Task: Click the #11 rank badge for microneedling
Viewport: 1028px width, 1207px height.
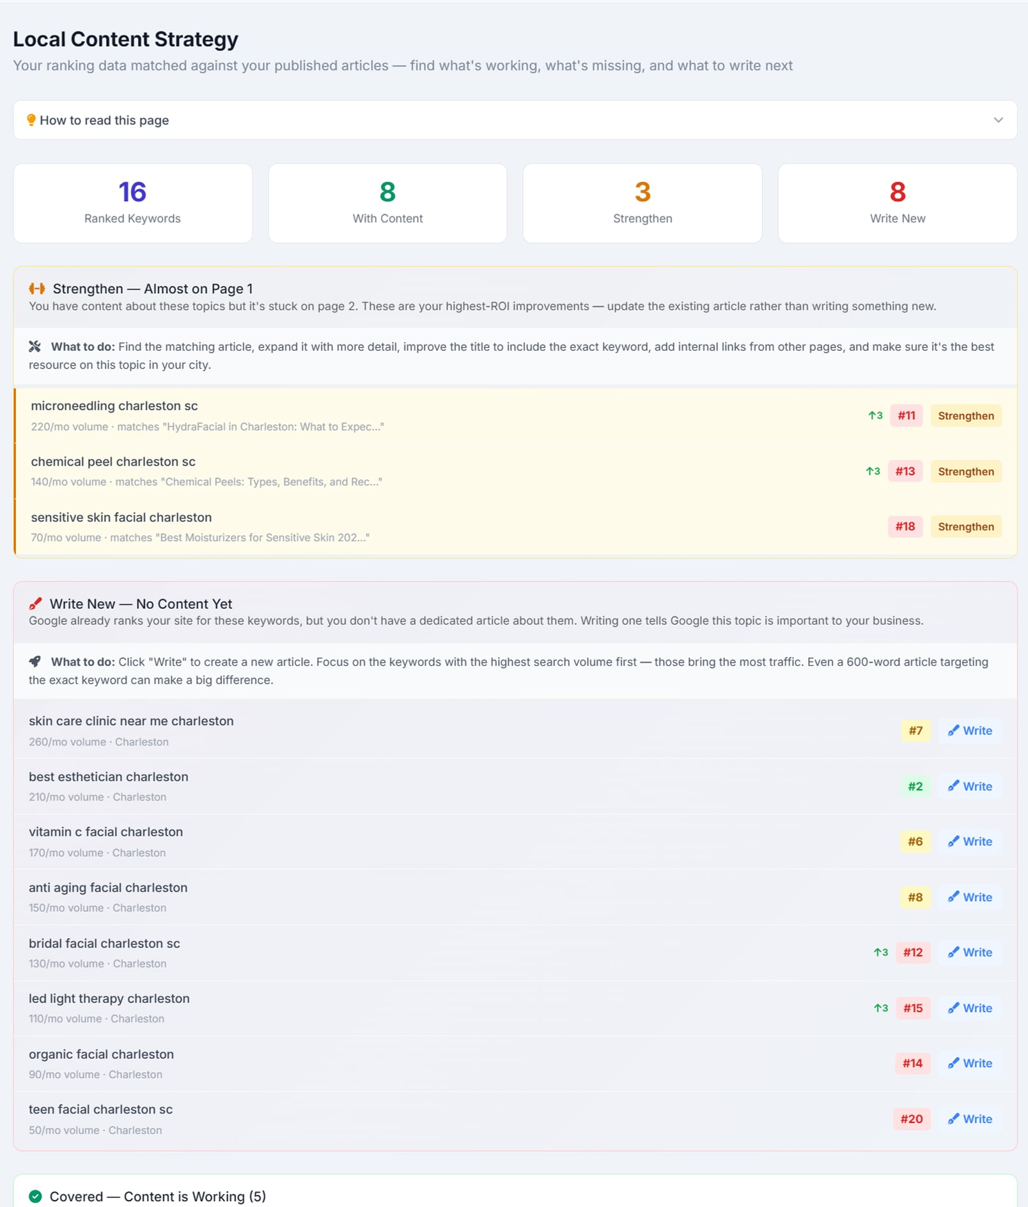Action: tap(906, 416)
